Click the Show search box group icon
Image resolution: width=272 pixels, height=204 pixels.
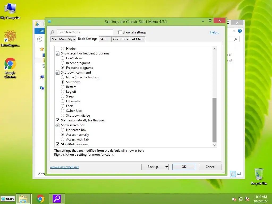[57, 125]
